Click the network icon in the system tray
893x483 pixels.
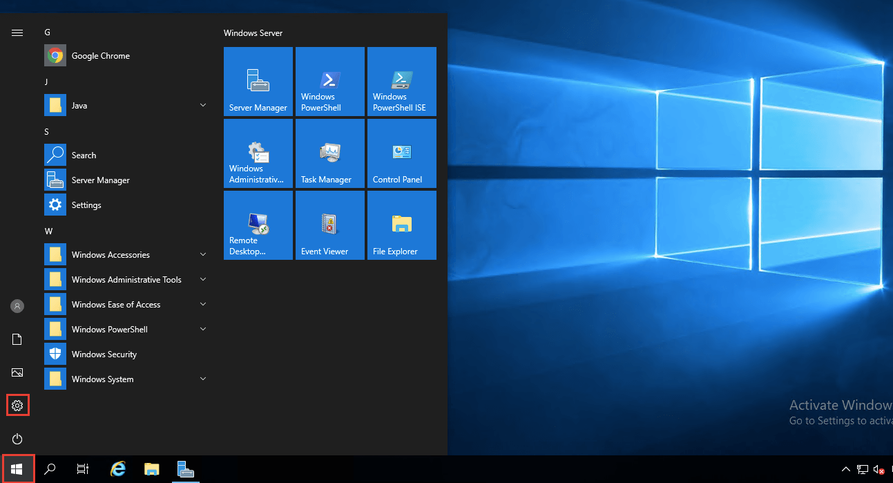863,470
